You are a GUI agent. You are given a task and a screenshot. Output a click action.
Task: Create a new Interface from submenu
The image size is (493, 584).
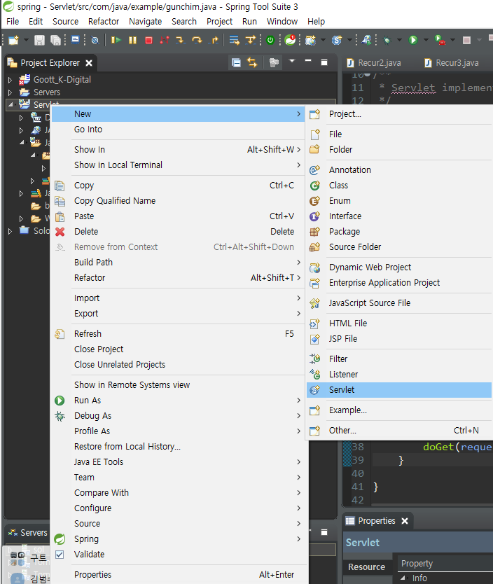click(399, 216)
